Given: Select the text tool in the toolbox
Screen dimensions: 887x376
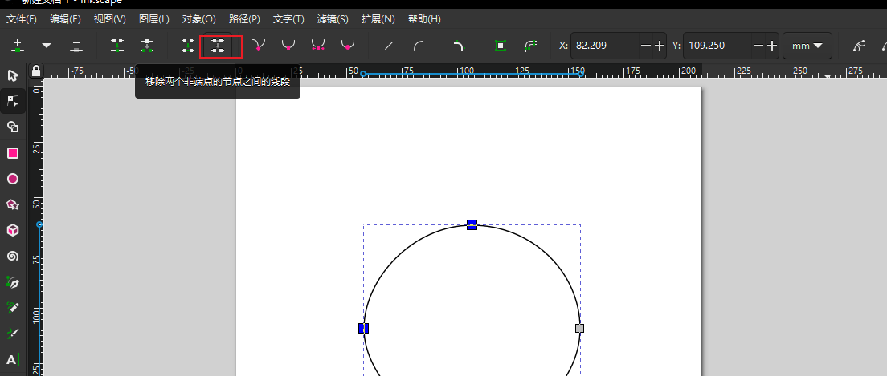Looking at the screenshot, I should point(13,359).
